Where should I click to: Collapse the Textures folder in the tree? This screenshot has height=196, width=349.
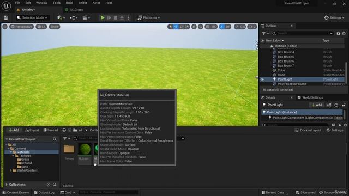coord(13,156)
